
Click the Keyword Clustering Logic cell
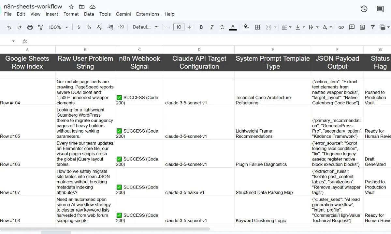coord(273,210)
